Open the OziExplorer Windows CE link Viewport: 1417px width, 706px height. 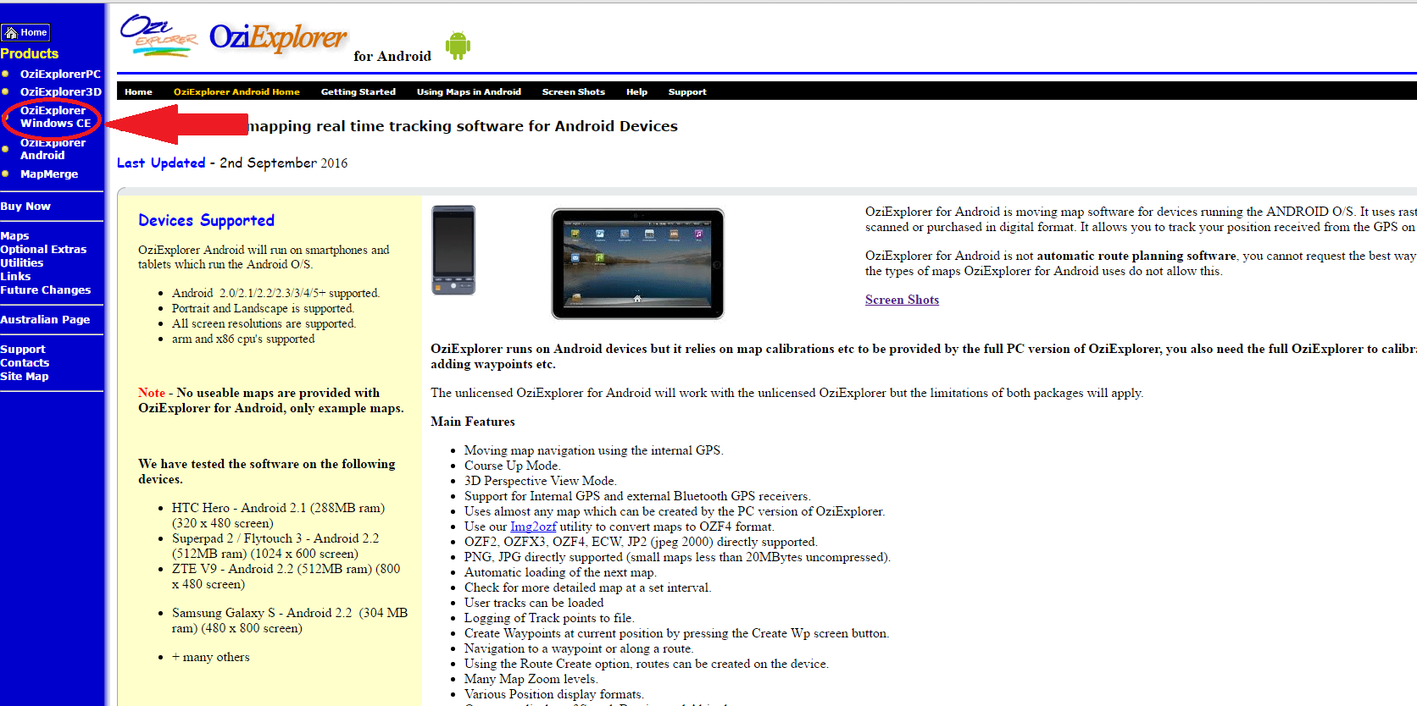pos(55,117)
